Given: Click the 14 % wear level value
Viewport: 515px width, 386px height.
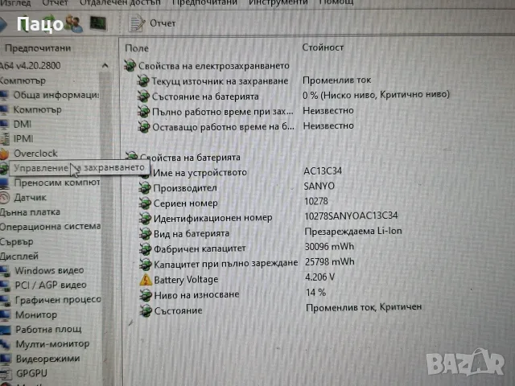Looking at the screenshot, I should tap(316, 292).
